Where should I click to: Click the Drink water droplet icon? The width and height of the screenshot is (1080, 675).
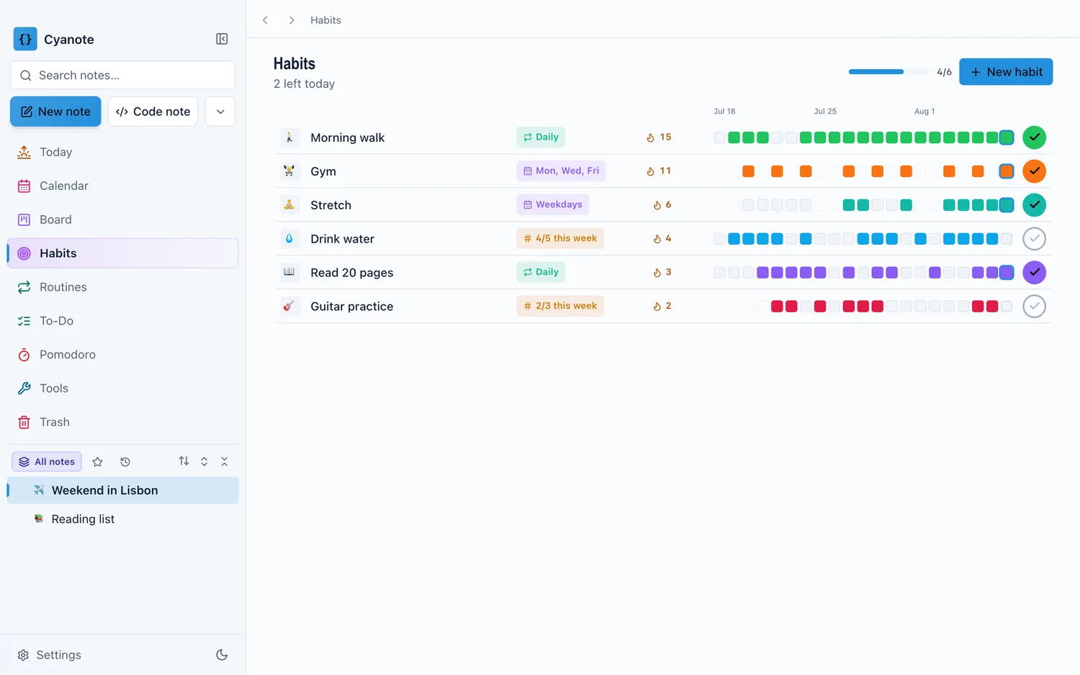tap(289, 239)
